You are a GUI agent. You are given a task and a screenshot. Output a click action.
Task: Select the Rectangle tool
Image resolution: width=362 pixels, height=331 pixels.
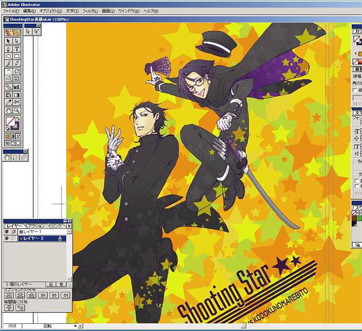[x=17, y=56]
